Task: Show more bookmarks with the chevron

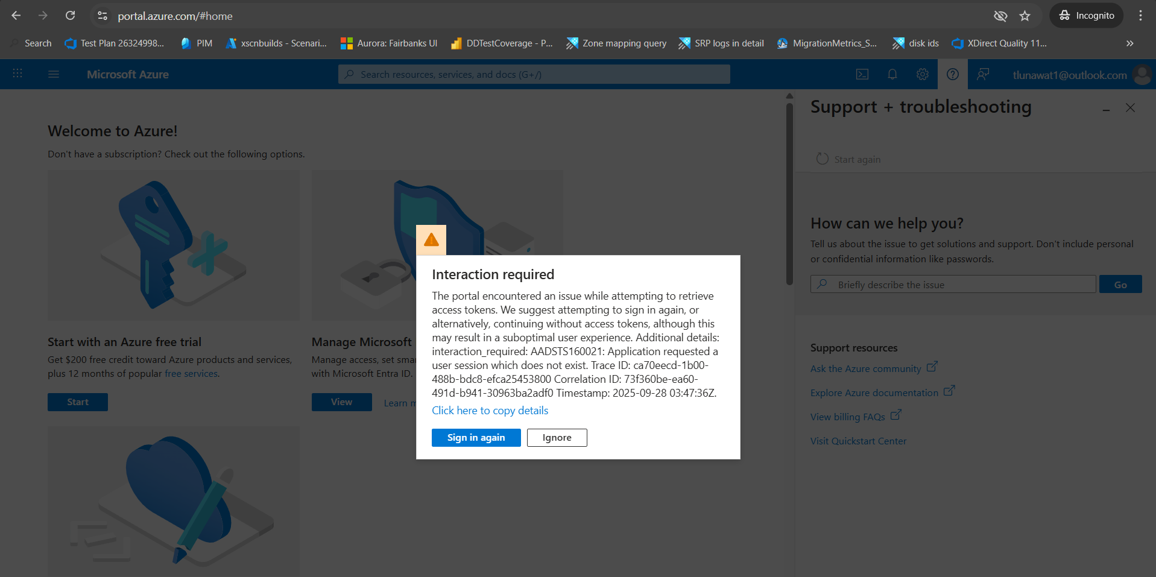Action: click(x=1129, y=43)
